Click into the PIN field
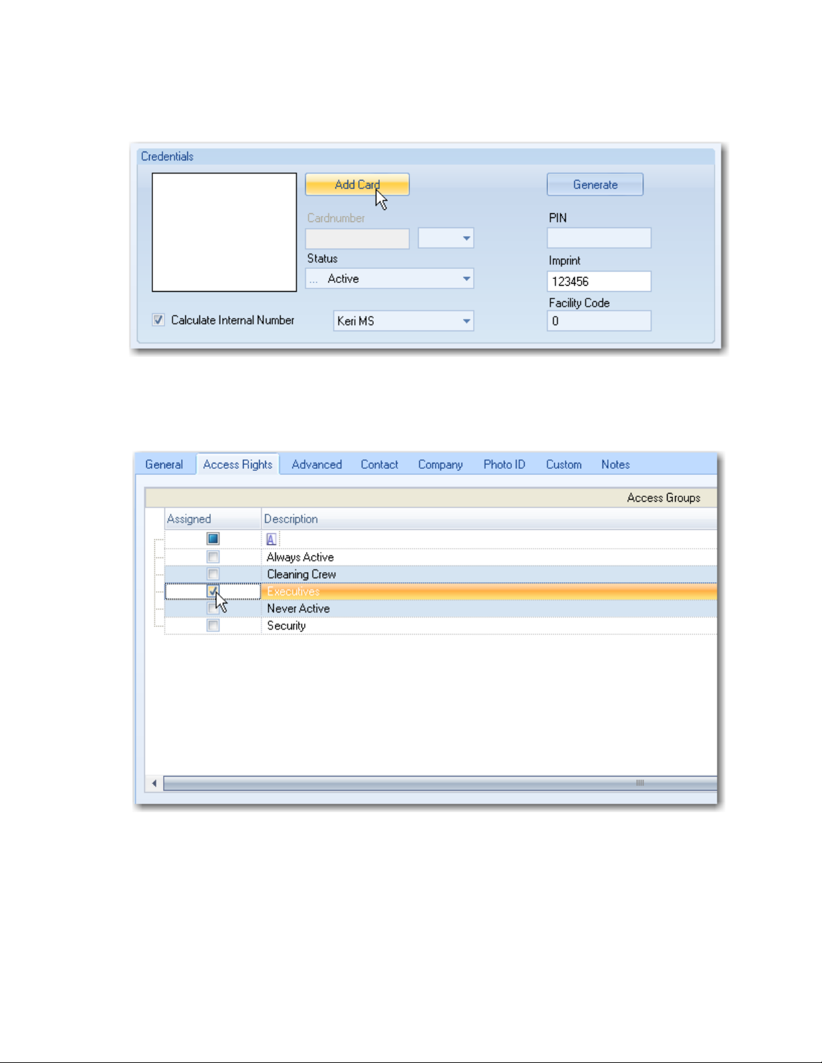The image size is (822, 1063). (x=599, y=238)
